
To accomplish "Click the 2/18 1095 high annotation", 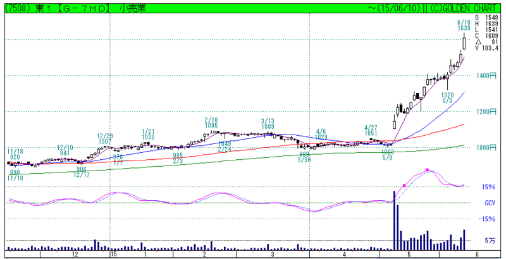I will [211, 123].
